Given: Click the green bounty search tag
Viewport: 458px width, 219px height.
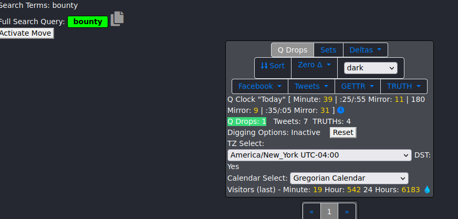Looking at the screenshot, I should (88, 22).
